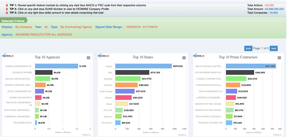The height and width of the screenshot is (137, 287).
Task: Open Total Actions value 23,555
Action: point(270,5)
